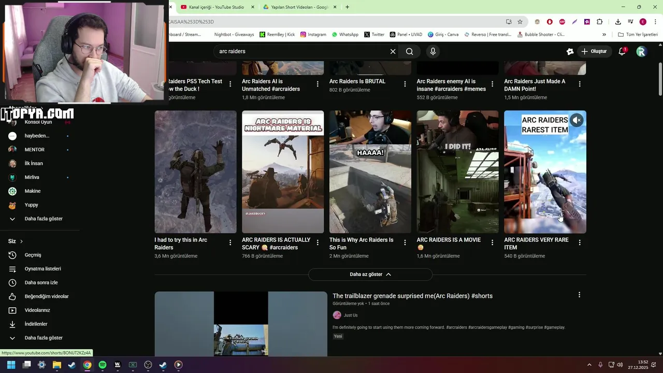Show hidden bookmarks with the double chevron

click(604, 35)
